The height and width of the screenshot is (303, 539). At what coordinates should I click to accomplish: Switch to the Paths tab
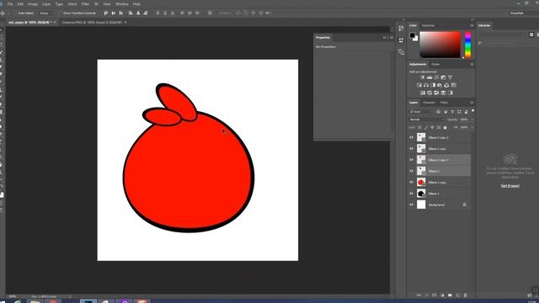coord(444,103)
